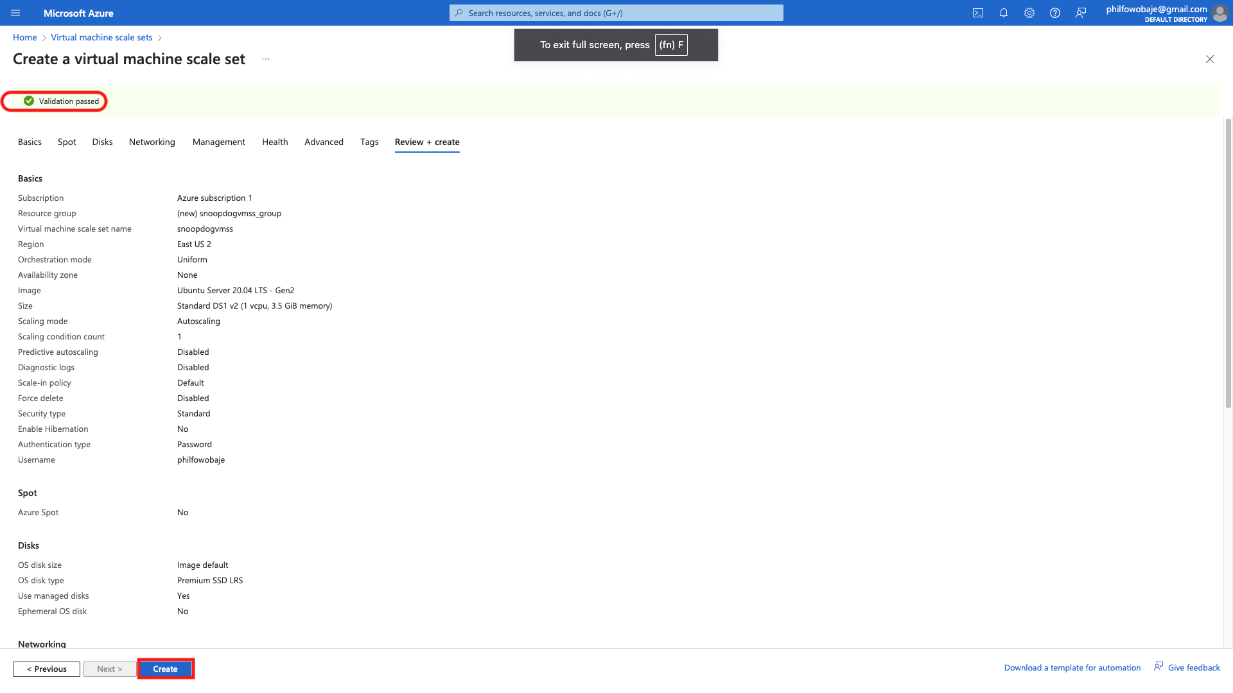Click the Previous button
This screenshot has height=693, width=1233.
point(46,669)
